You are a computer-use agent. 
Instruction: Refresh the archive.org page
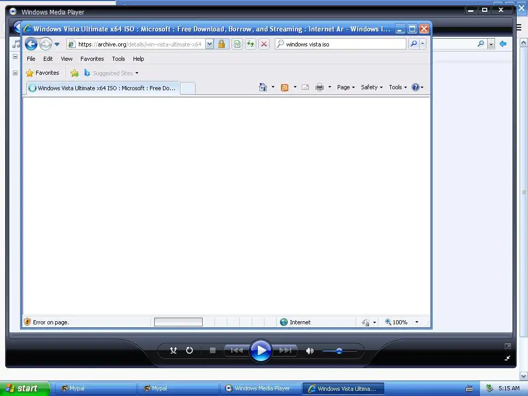click(251, 44)
